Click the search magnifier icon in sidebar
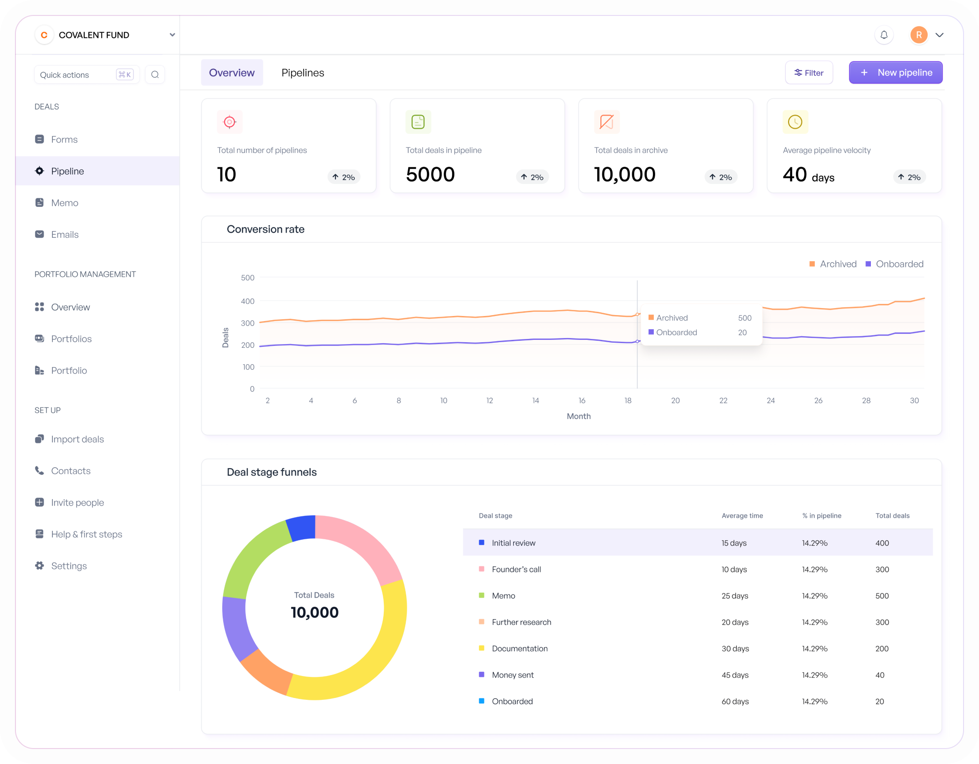Screen dimensions: 979x764 tap(155, 74)
